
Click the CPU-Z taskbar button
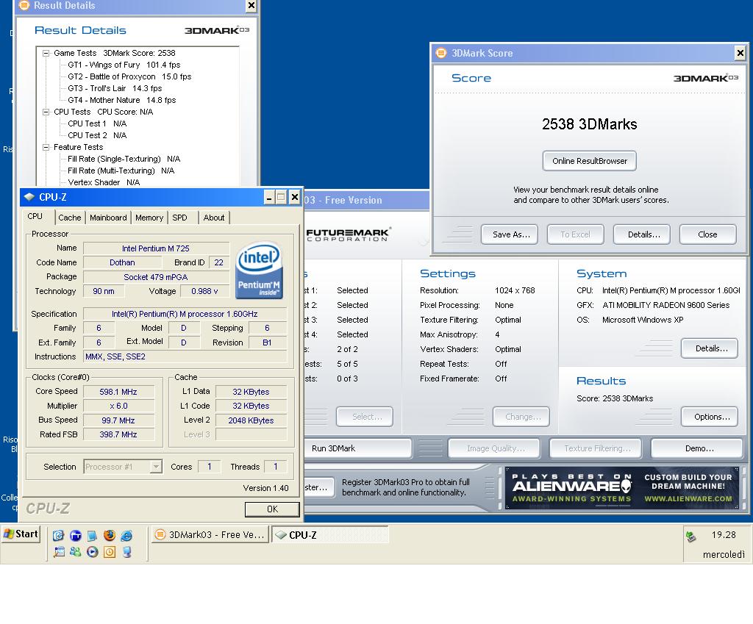click(330, 535)
